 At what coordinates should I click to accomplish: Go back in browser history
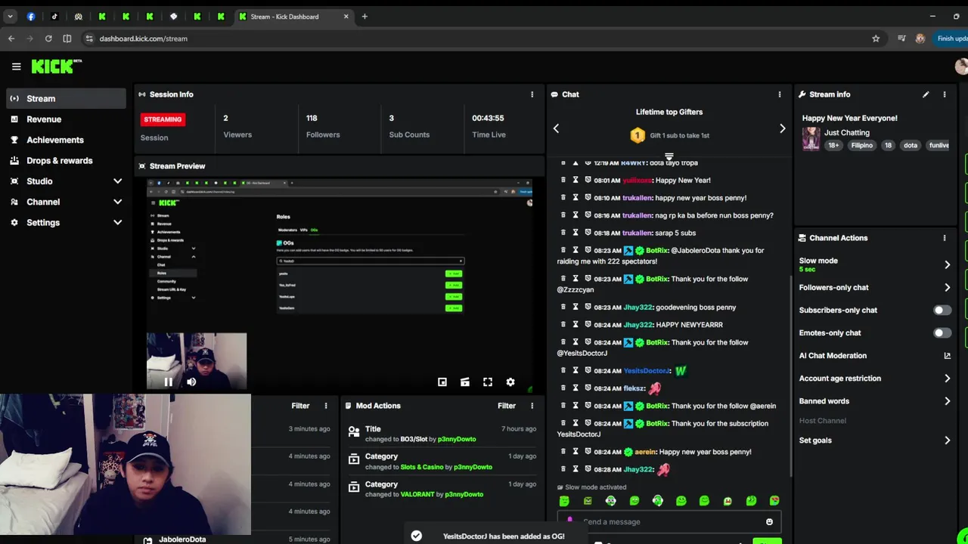click(x=11, y=39)
